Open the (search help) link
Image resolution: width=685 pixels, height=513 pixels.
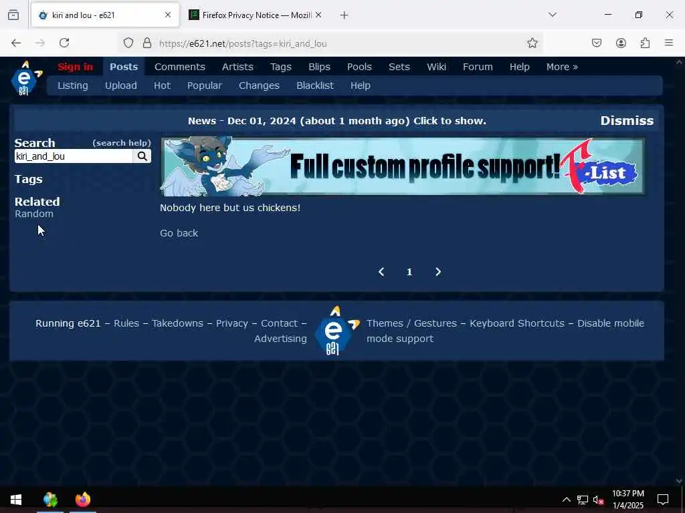point(122,143)
